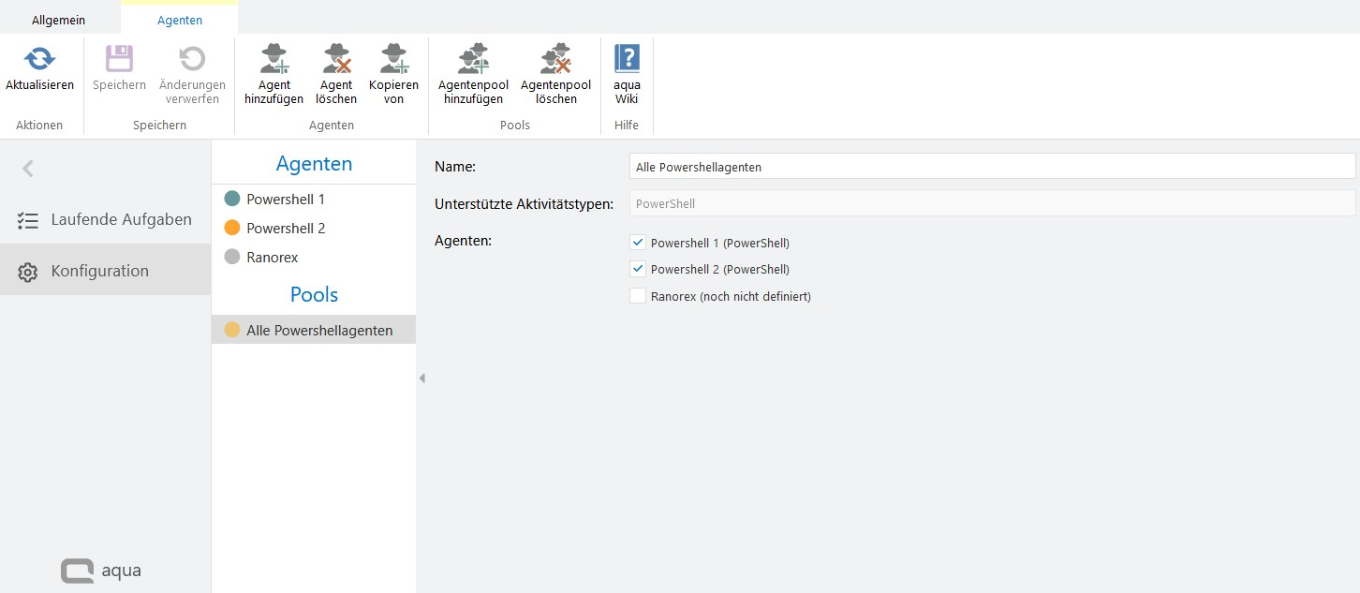The height and width of the screenshot is (593, 1360).
Task: Click the Kopieren von icon
Action: coord(393,60)
